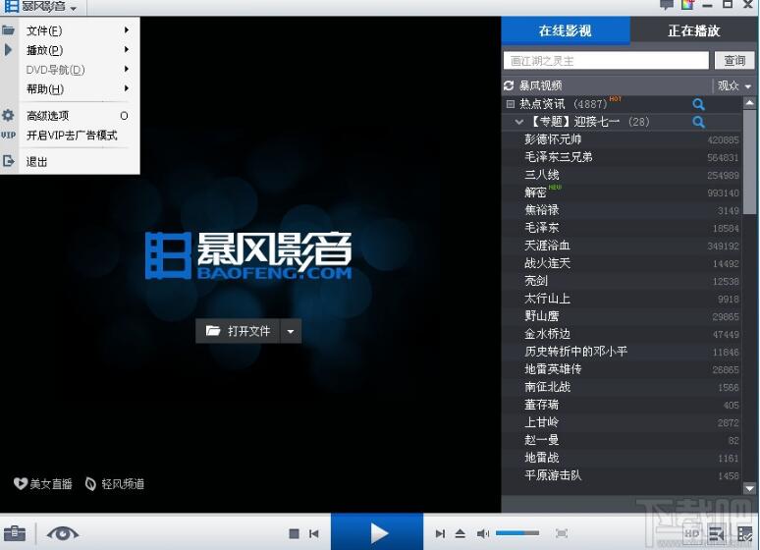The width and height of the screenshot is (760, 550).
Task: Click the play triangle icon beside 播放
Action: click(8, 49)
